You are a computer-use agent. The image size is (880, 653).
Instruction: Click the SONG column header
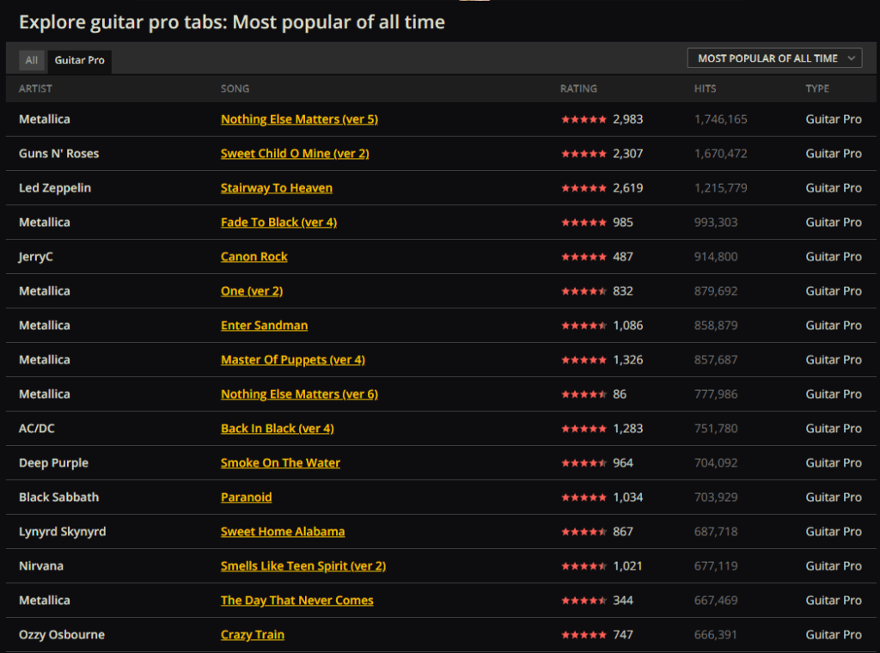click(235, 88)
